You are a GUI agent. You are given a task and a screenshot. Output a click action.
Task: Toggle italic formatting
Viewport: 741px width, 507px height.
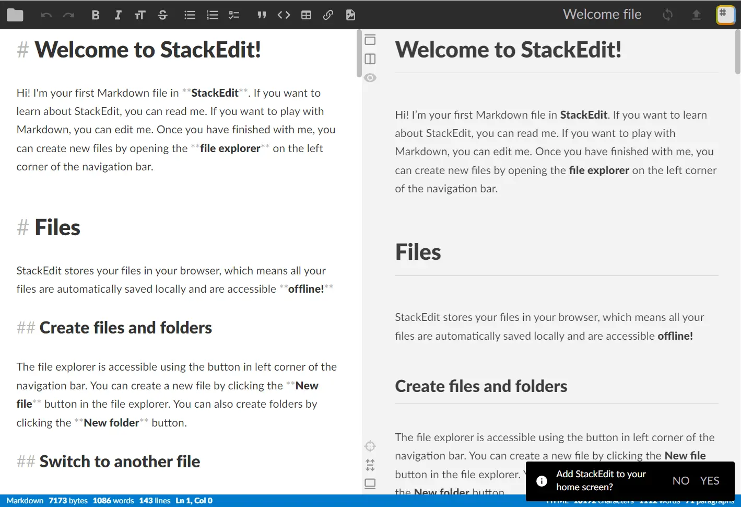pos(118,15)
